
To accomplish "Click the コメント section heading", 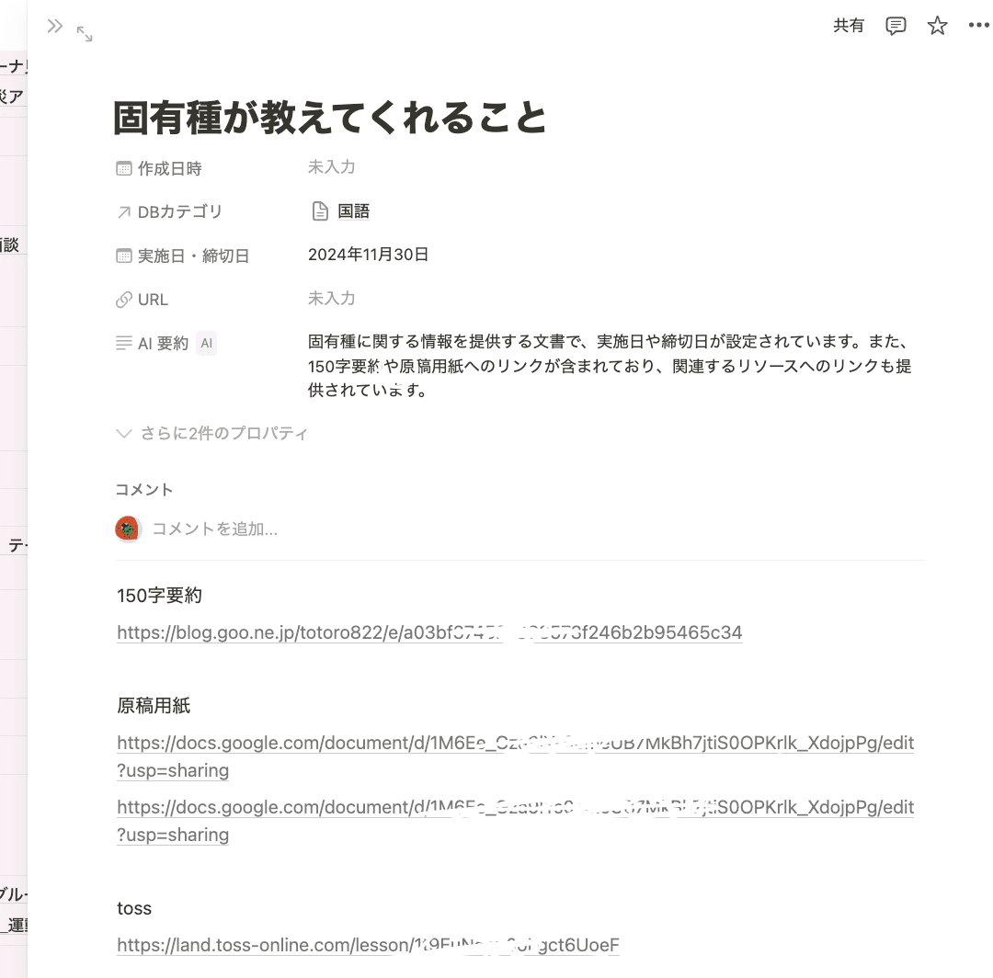I will tap(143, 489).
